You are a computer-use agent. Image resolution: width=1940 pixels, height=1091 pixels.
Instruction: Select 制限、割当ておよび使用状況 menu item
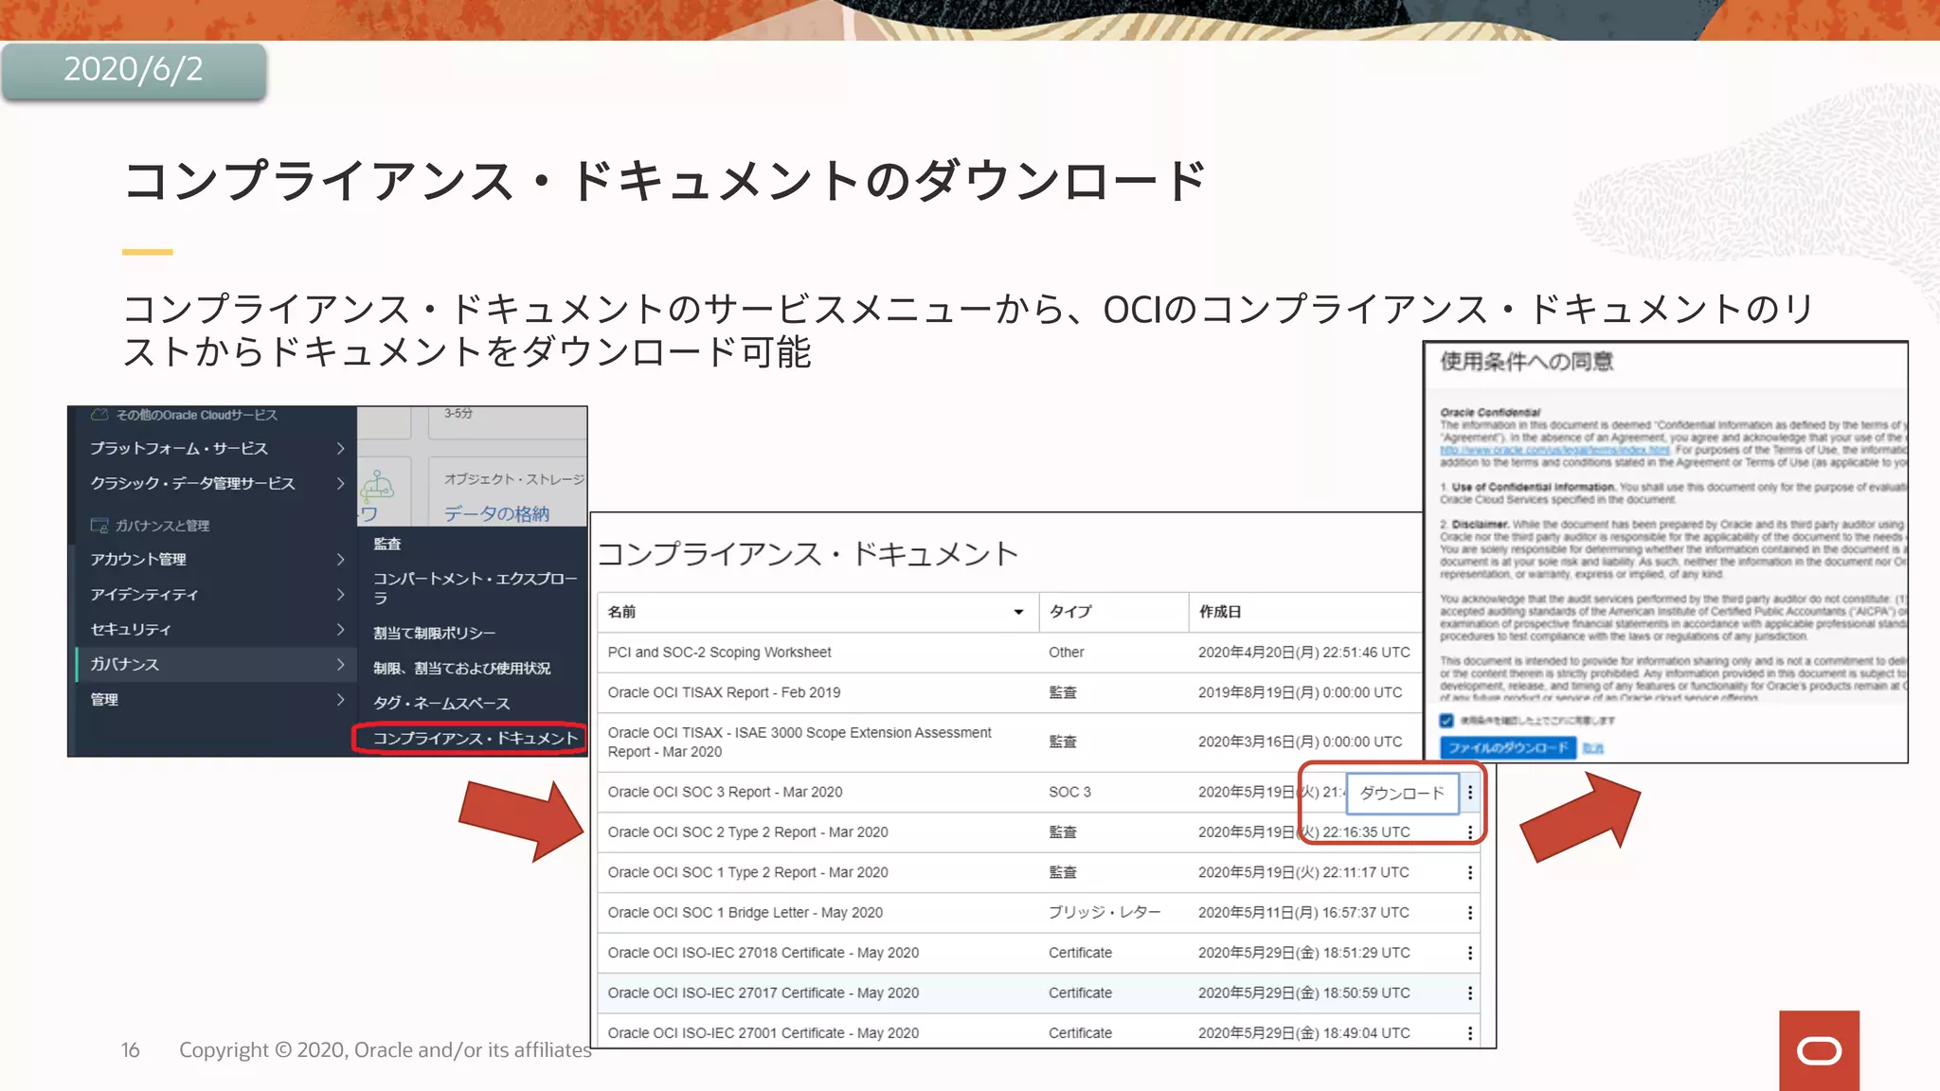pos(461,668)
